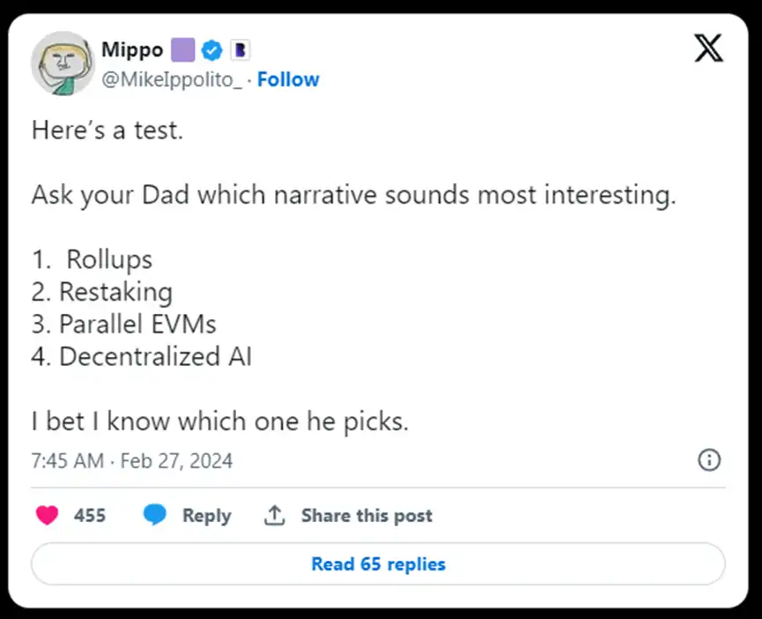Viewport: 762px width, 619px height.
Task: Open Mippo's profile avatar picture
Action: point(62,63)
